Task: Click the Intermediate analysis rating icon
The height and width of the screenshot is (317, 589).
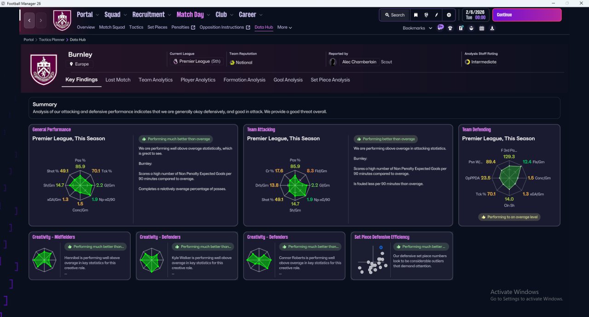Action: pos(468,62)
